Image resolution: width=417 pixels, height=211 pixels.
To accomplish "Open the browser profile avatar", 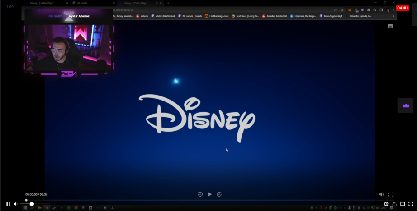I will 388,10.
